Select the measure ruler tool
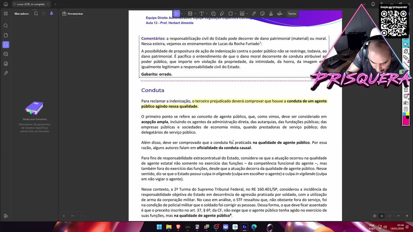 point(242,14)
